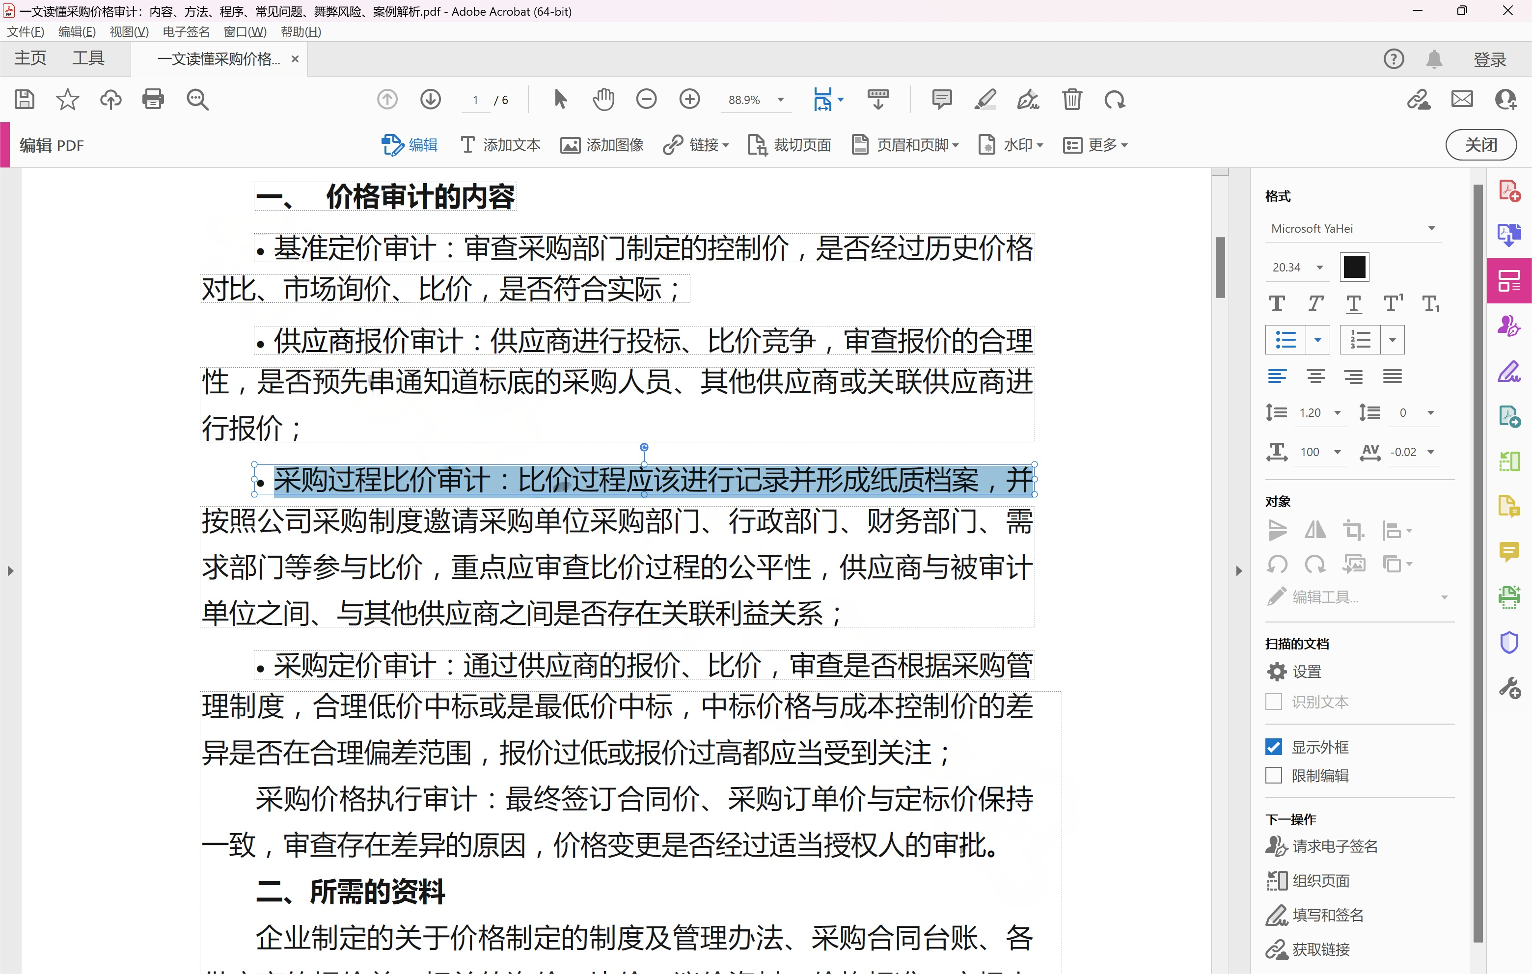Open the 文件(F) menu
This screenshot has width=1532, height=974.
point(26,31)
